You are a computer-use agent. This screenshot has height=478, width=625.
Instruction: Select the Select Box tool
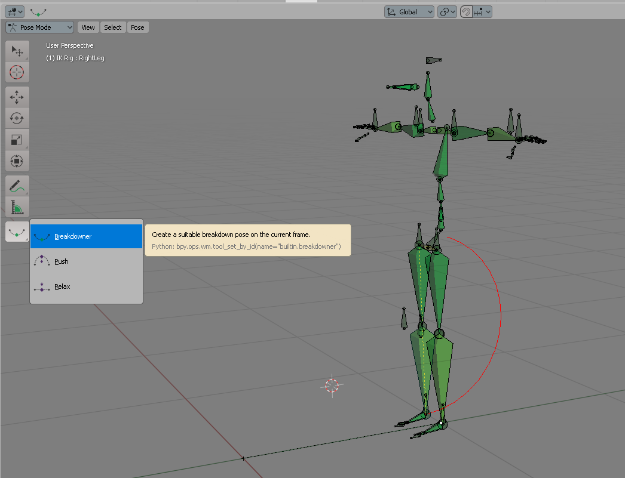pyautogui.click(x=17, y=51)
